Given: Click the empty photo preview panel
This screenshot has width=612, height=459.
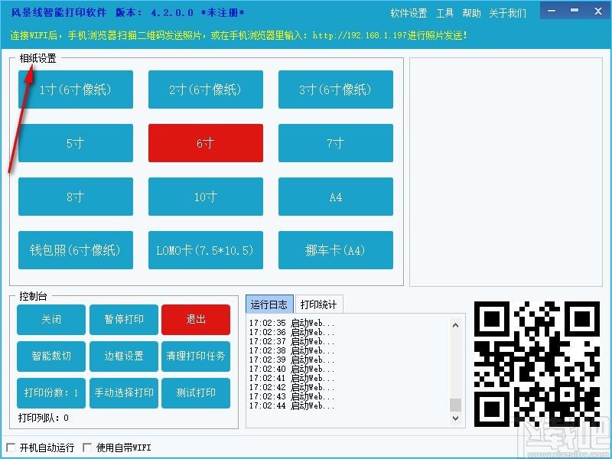Looking at the screenshot, I should (x=506, y=172).
